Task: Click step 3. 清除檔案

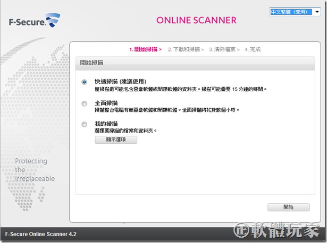Action: [224, 49]
